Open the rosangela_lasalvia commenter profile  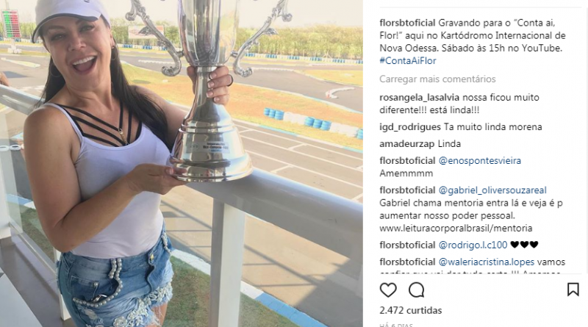pos(419,98)
